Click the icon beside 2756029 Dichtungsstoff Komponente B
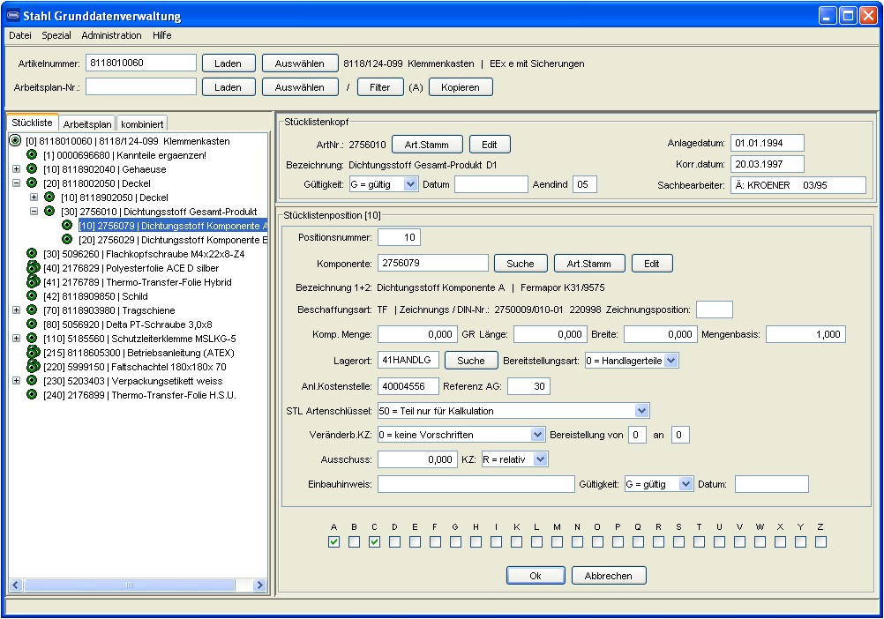Image resolution: width=884 pixels, height=619 pixels. click(x=67, y=239)
